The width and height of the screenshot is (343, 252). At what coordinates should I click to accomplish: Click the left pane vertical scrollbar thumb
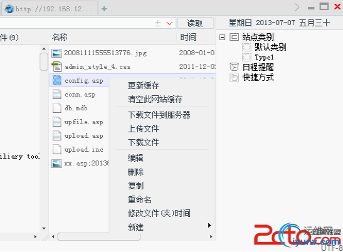[44, 62]
